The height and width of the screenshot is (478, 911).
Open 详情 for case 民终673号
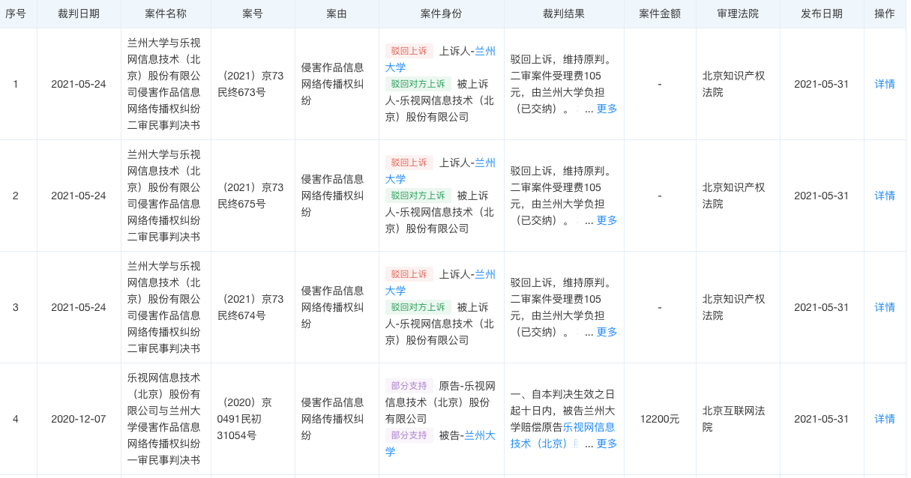[x=885, y=84]
